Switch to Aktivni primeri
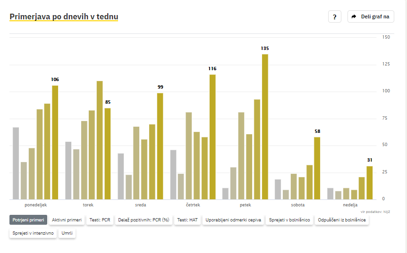Image resolution: width=407 pixels, height=253 pixels. click(x=67, y=220)
